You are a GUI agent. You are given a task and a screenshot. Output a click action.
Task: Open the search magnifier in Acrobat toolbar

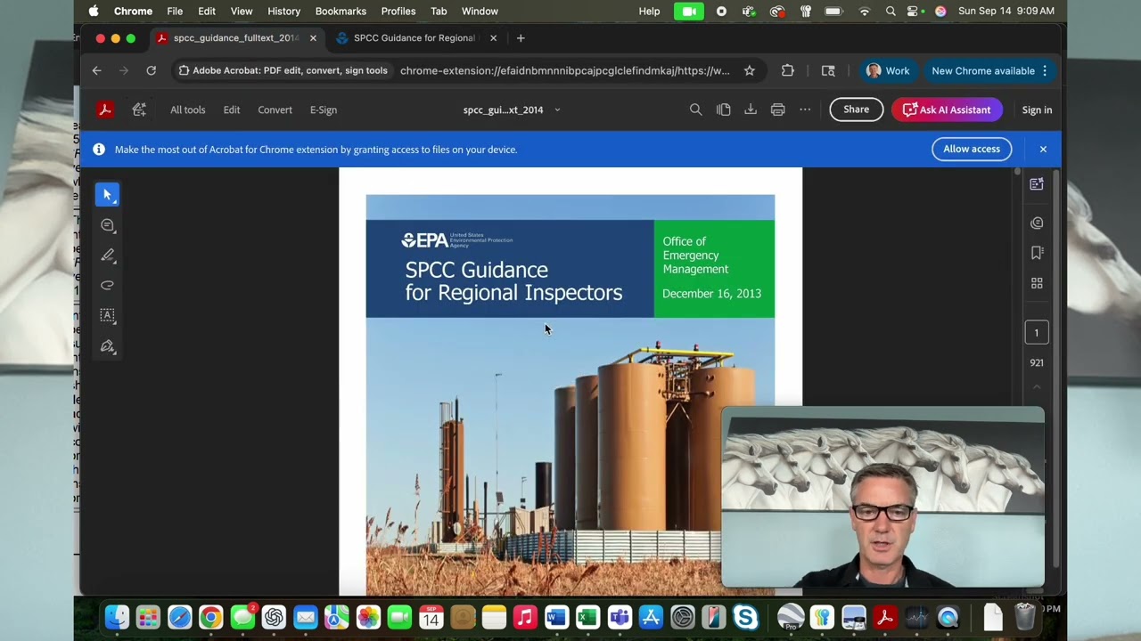695,110
